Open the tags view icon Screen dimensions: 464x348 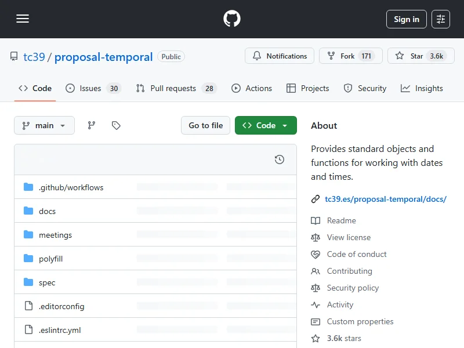point(116,125)
